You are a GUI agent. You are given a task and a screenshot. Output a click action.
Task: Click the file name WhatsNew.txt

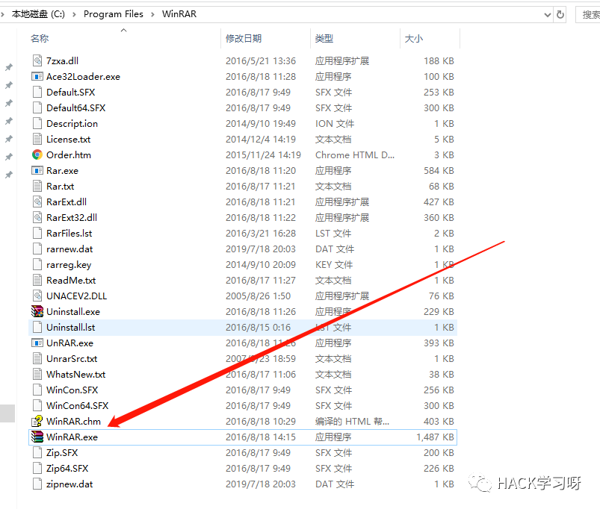(75, 374)
